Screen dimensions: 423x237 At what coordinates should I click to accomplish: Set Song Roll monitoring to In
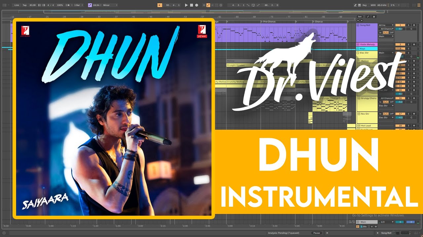[380, 33]
